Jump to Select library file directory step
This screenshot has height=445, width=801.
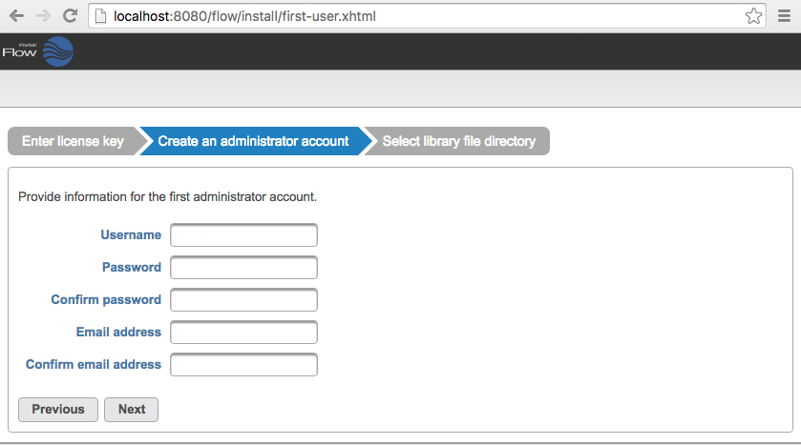[x=458, y=141]
